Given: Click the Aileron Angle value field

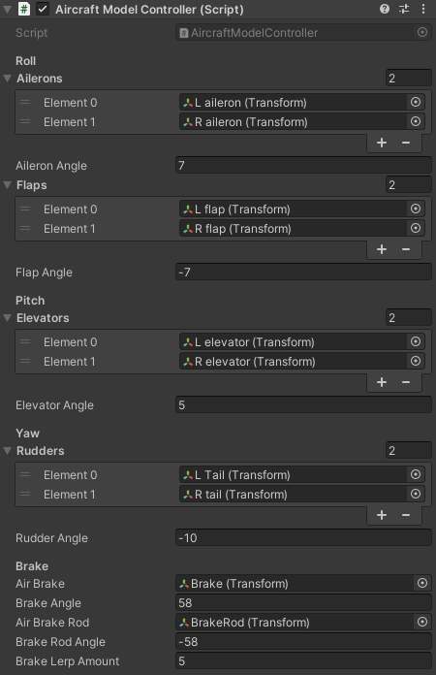Looking at the screenshot, I should (x=303, y=165).
